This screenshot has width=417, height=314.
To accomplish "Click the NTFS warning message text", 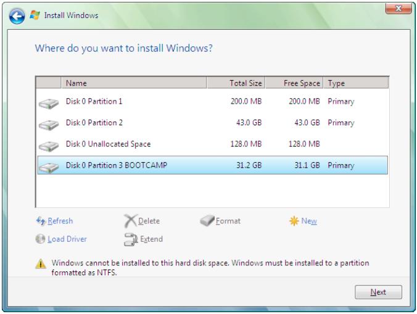I will pos(210,268).
